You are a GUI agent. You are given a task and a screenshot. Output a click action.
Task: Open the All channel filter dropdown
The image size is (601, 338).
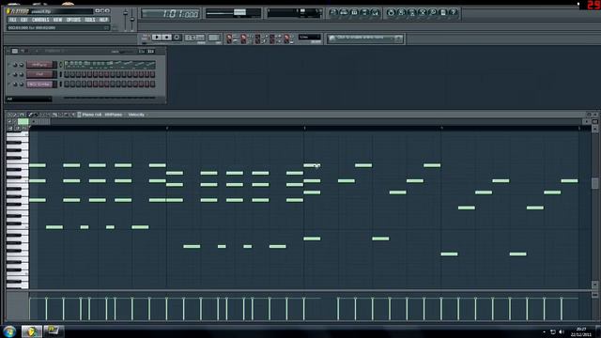point(29,99)
